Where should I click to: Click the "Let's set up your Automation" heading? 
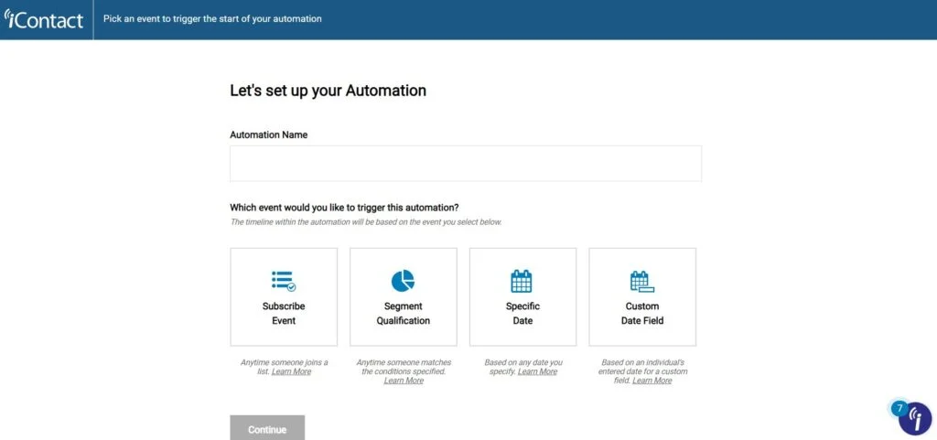(328, 91)
